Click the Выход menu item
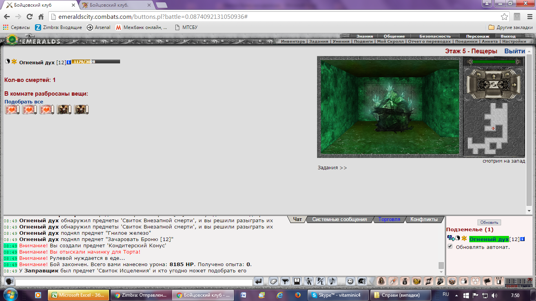Screen dimensions: 536x301 (x=508, y=36)
